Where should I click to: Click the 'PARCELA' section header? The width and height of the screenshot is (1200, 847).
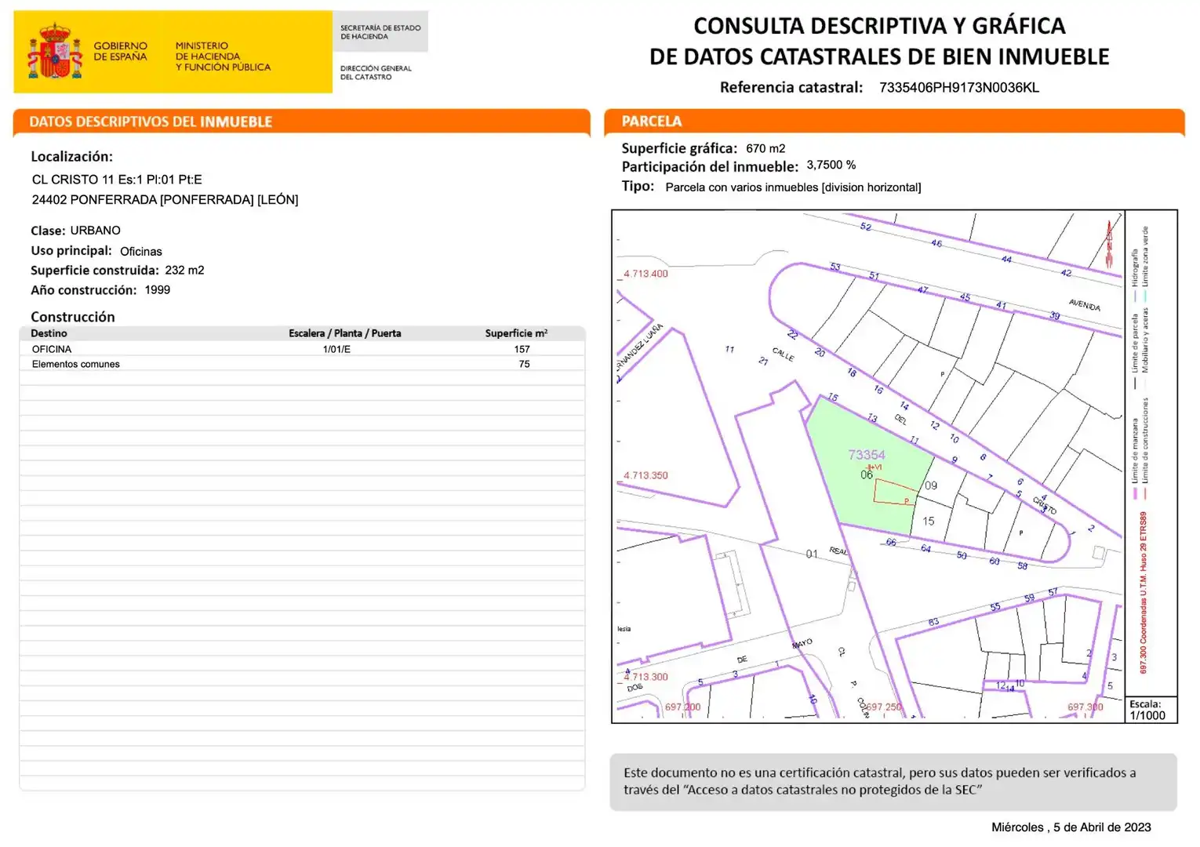click(x=894, y=122)
